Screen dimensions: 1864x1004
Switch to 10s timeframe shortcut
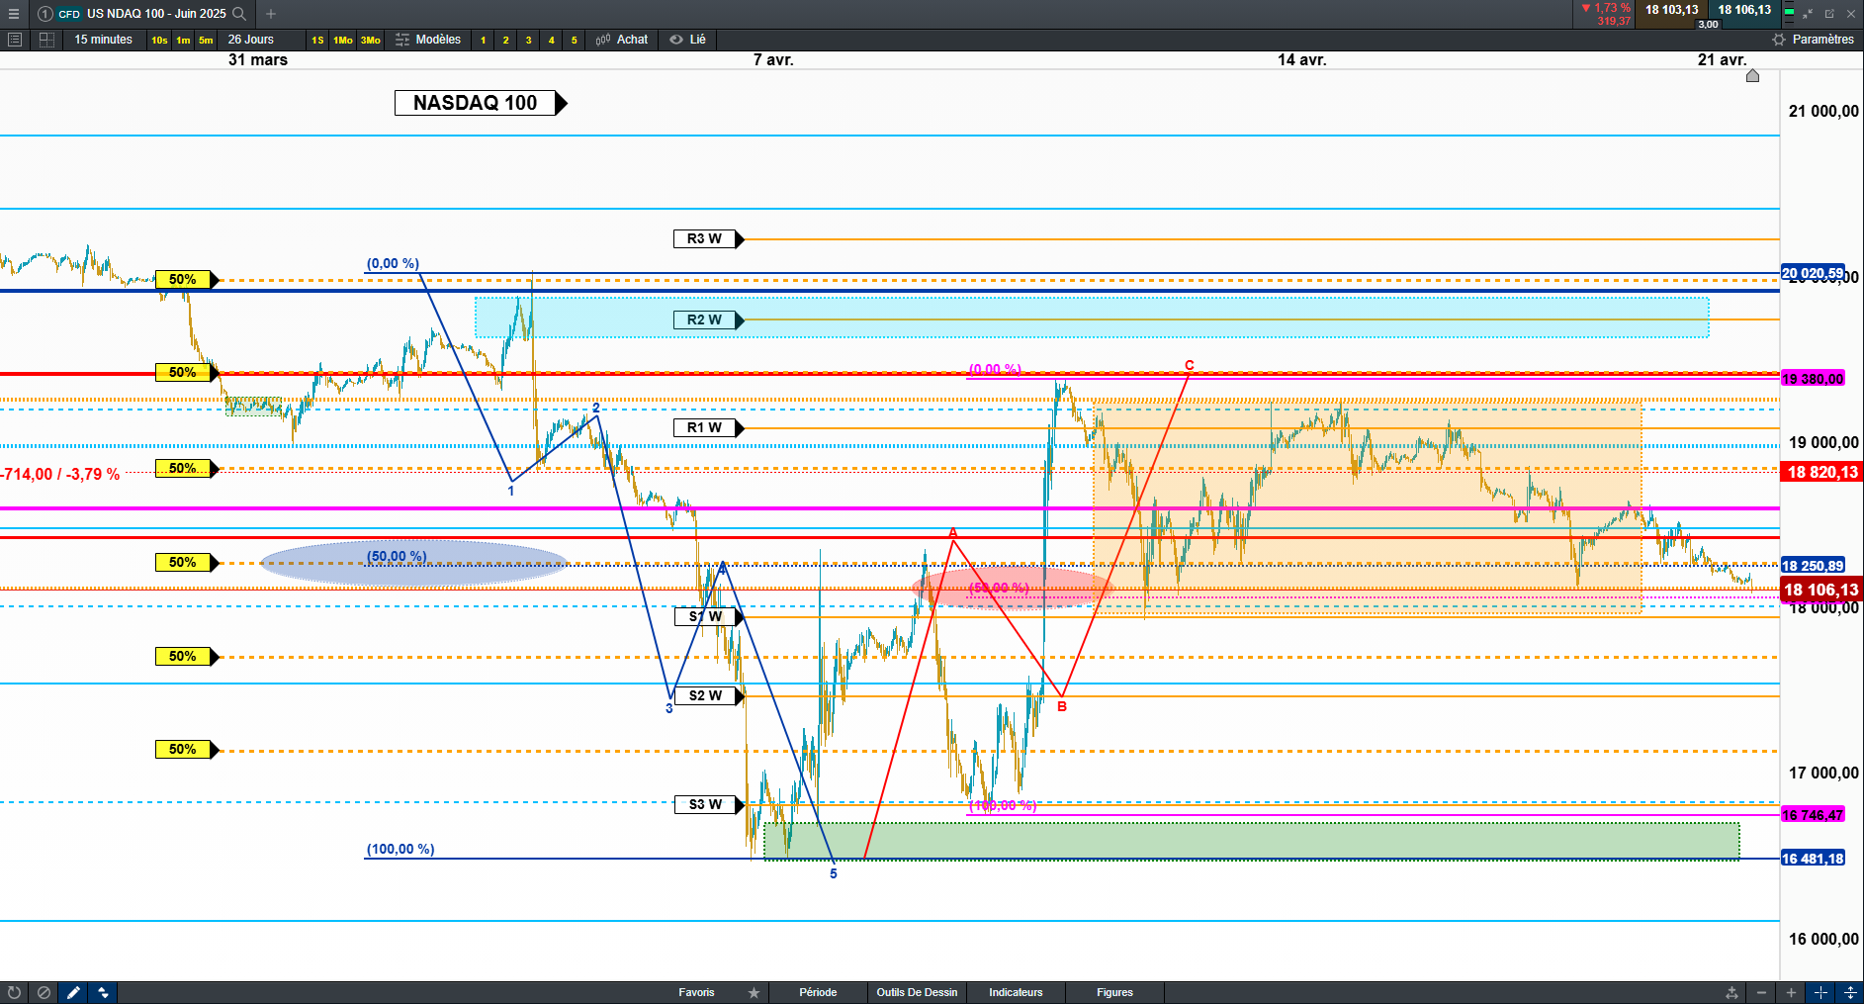click(x=159, y=41)
